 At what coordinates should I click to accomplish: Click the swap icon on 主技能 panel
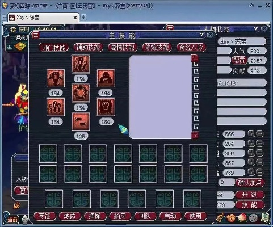pyautogui.click(x=36, y=35)
